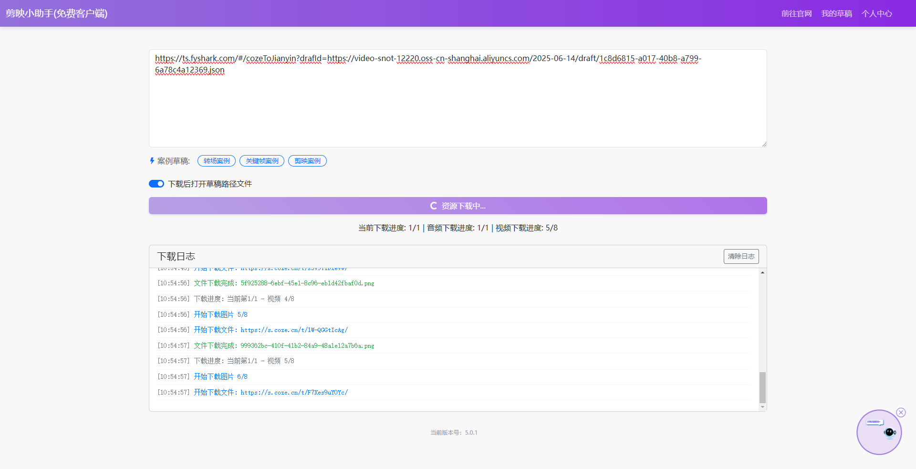Choose the 关键帧案例 sample draft

[x=262, y=161]
